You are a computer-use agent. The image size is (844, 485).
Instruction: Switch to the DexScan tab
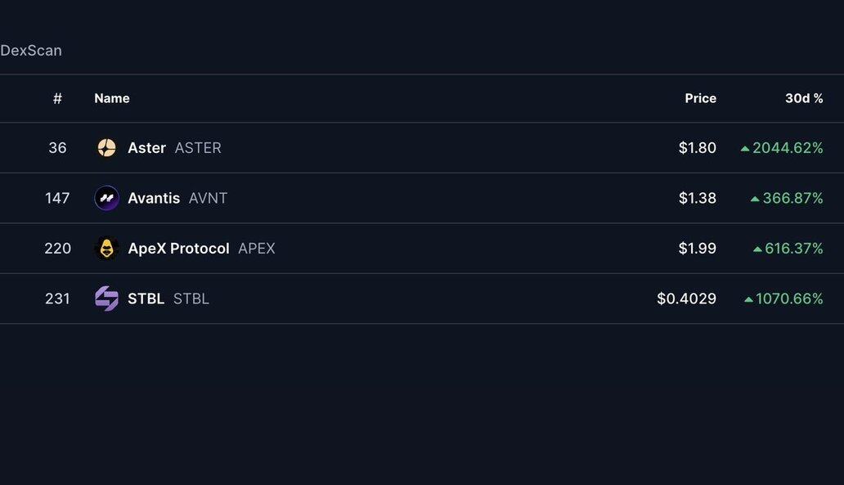pos(31,51)
